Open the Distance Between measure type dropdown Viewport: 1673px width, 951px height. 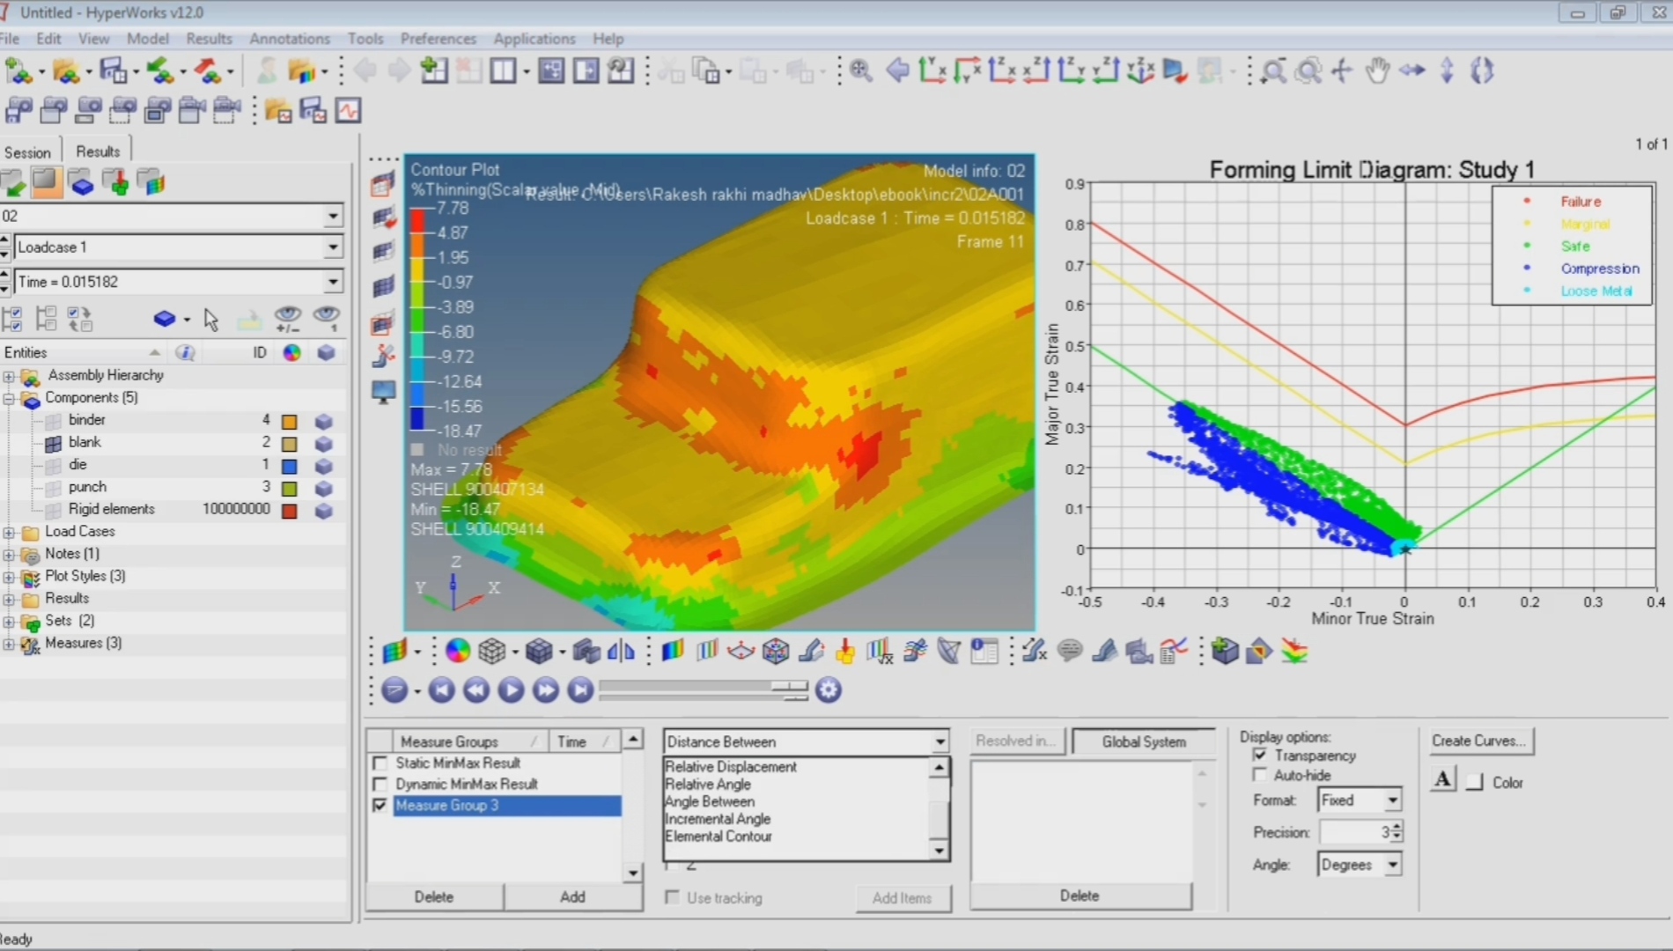coord(940,742)
